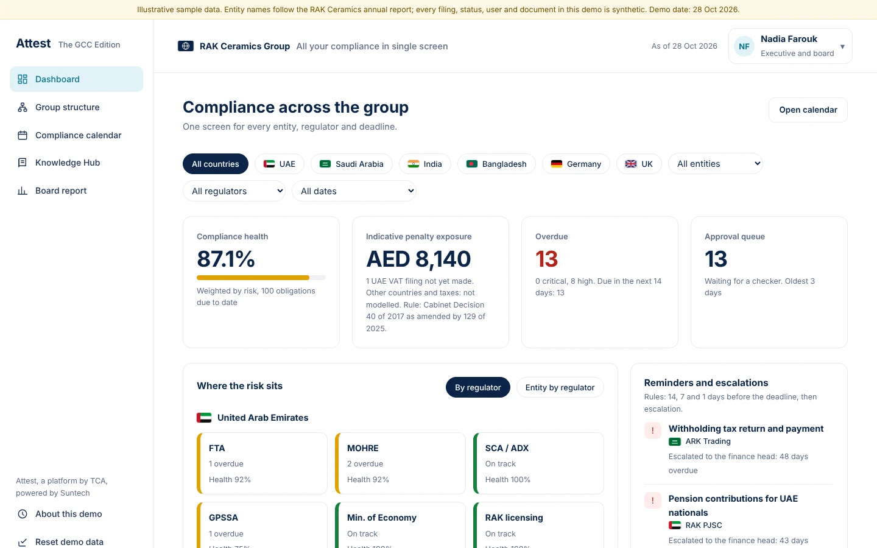This screenshot has width=877, height=548.
Task: Click the Compliance health progress bar
Action: click(x=261, y=278)
